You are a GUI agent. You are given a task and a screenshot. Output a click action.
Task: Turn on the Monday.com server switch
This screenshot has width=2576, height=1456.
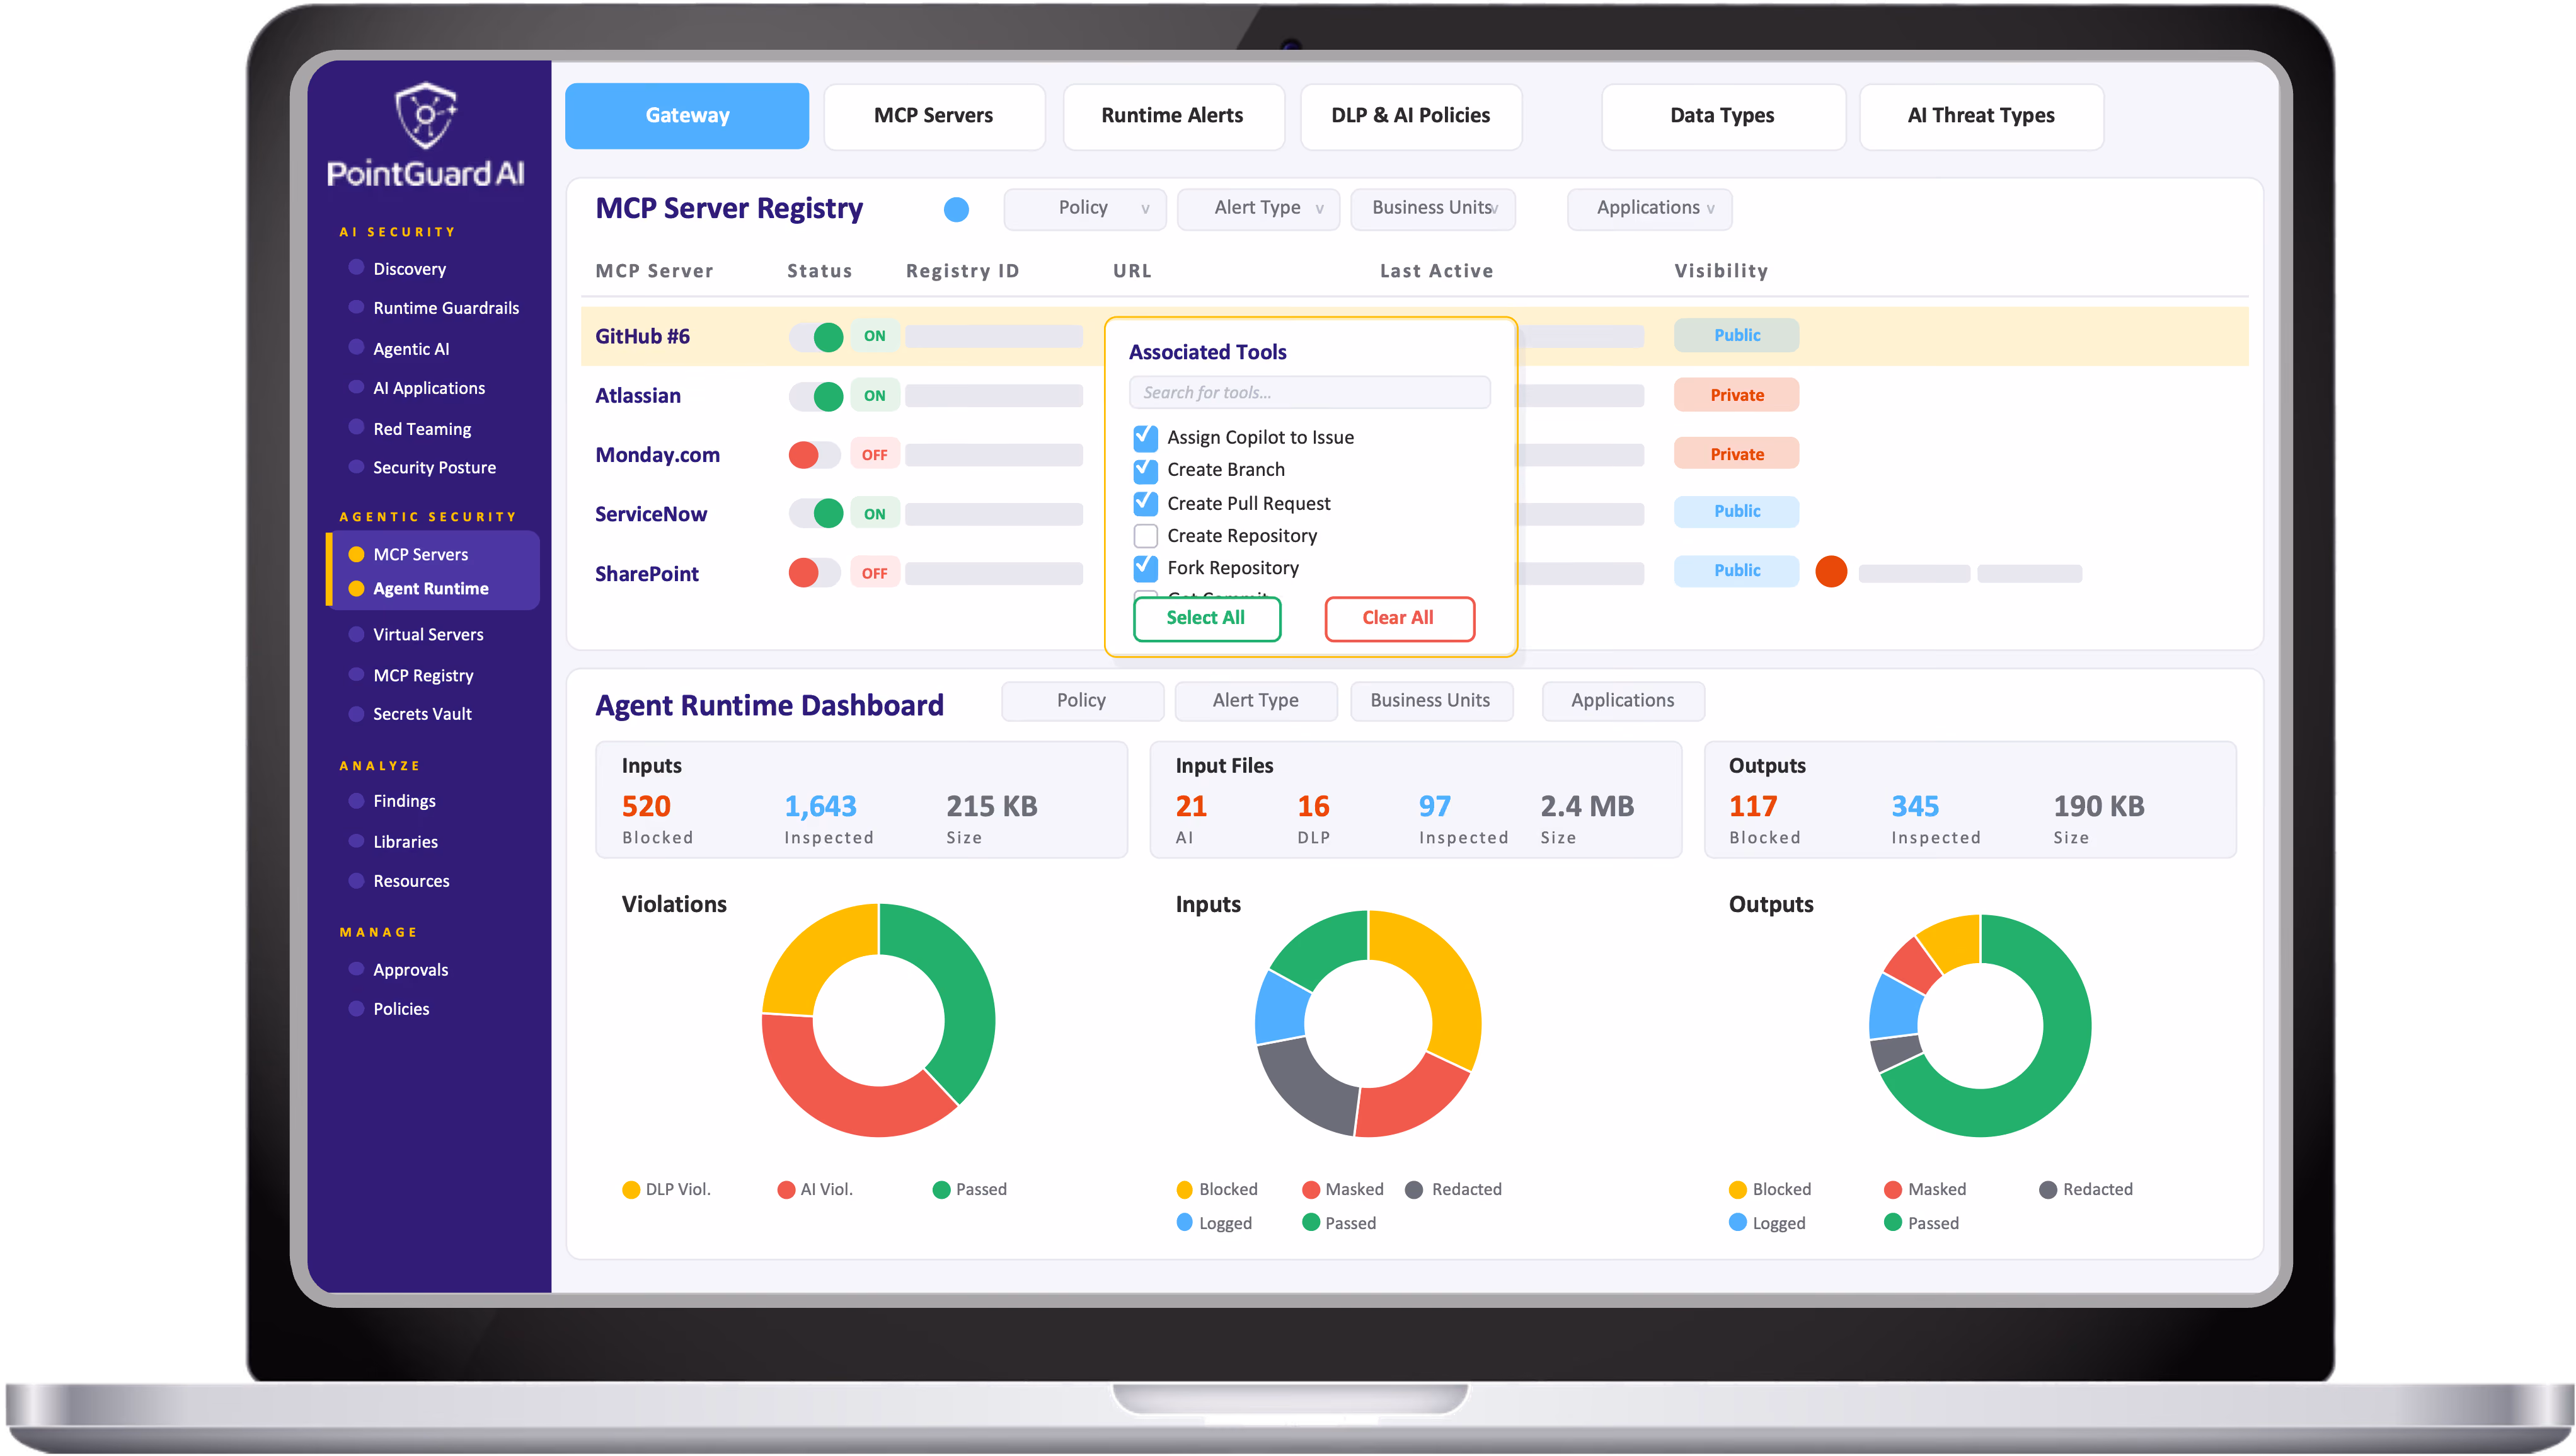[x=816, y=455]
